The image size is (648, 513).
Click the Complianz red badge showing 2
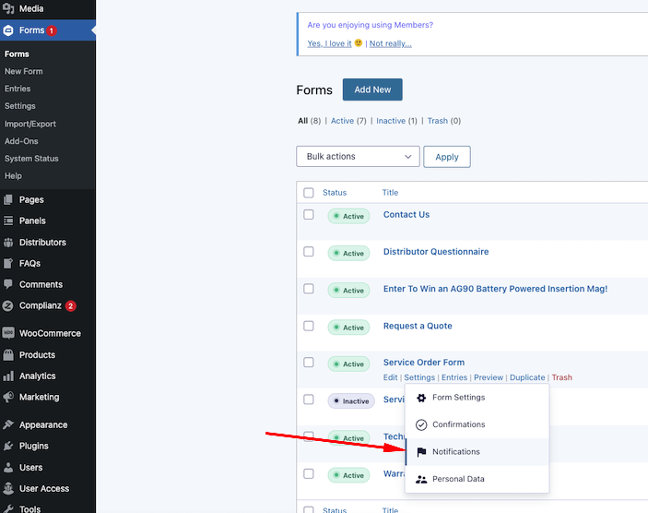tap(71, 306)
